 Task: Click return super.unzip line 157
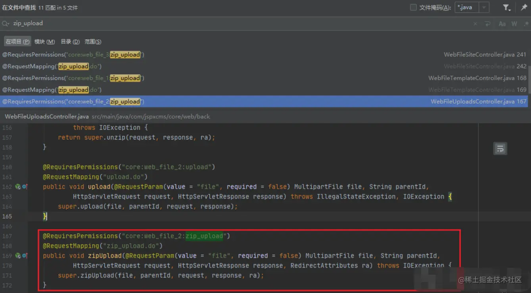(x=136, y=138)
